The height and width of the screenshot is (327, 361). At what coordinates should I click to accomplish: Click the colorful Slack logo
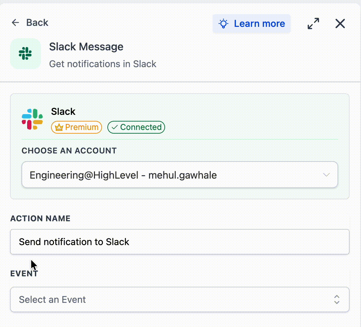[x=32, y=119]
